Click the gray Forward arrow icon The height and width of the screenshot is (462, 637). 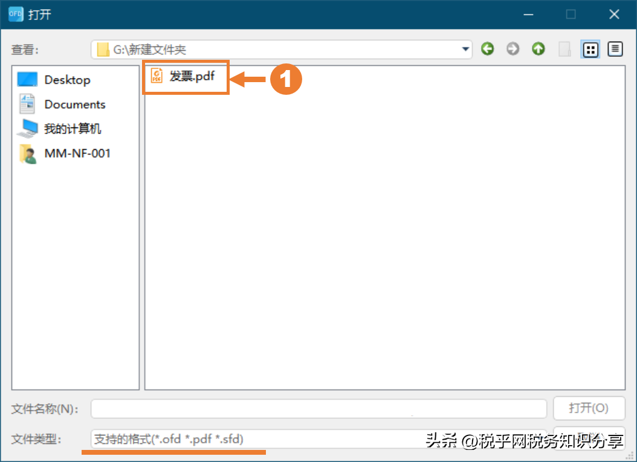tap(513, 49)
